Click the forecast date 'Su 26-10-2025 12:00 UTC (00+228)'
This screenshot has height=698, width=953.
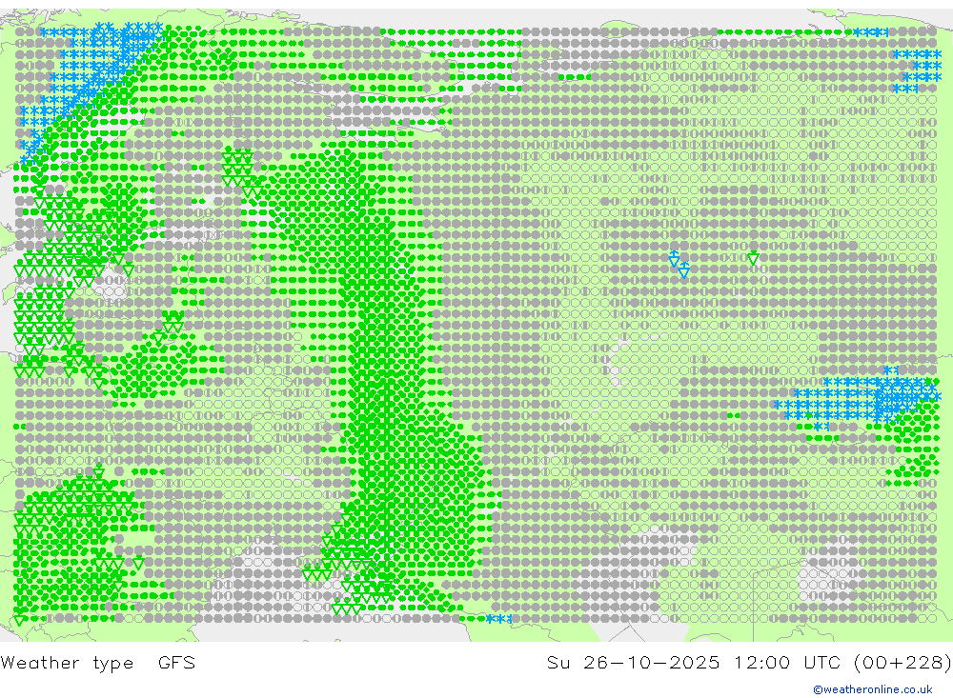click(x=749, y=662)
